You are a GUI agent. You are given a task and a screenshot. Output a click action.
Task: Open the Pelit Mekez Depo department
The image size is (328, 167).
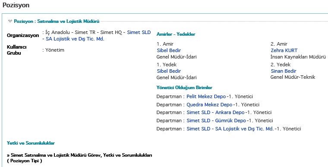206,96
